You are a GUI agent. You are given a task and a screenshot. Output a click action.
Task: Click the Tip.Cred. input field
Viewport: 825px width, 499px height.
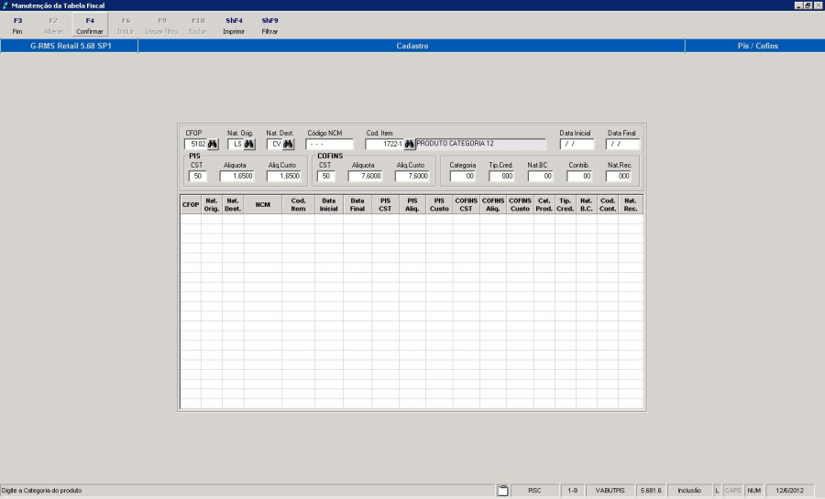(x=501, y=176)
